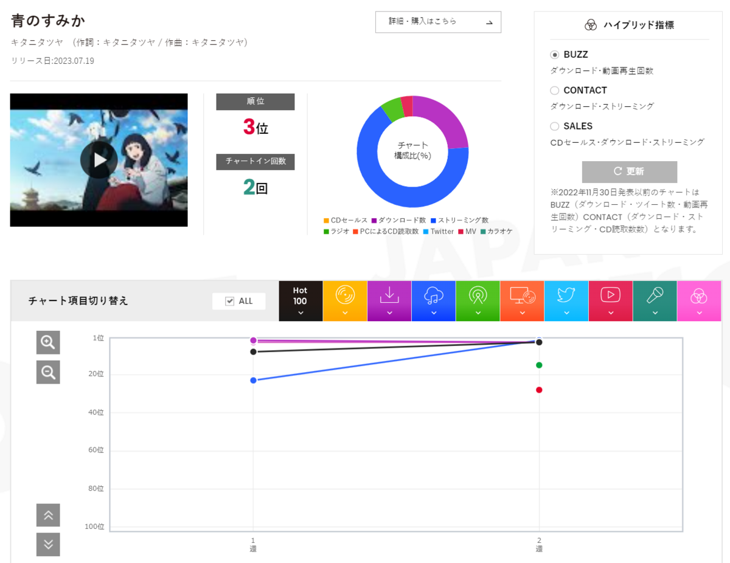730x563 pixels.
Task: Click the カラオケ legend item
Action: click(496, 232)
